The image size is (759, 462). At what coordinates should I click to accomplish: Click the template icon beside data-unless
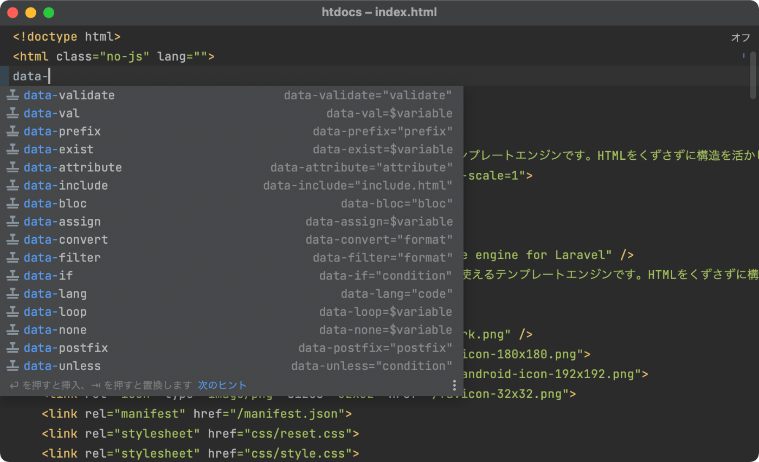click(13, 366)
